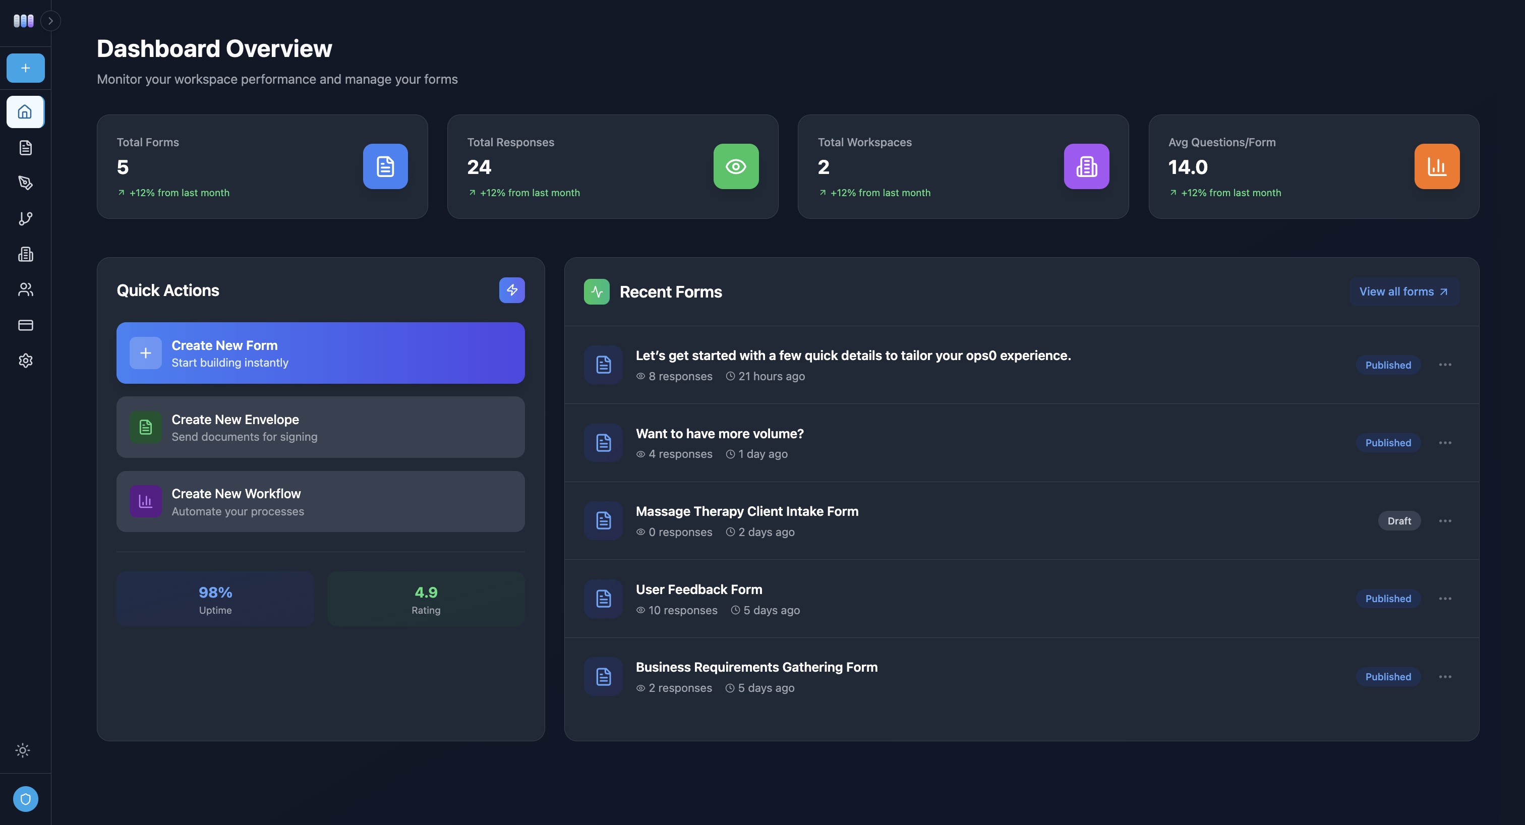Open the workflow branch icon in sidebar
The height and width of the screenshot is (825, 1525).
(25, 218)
